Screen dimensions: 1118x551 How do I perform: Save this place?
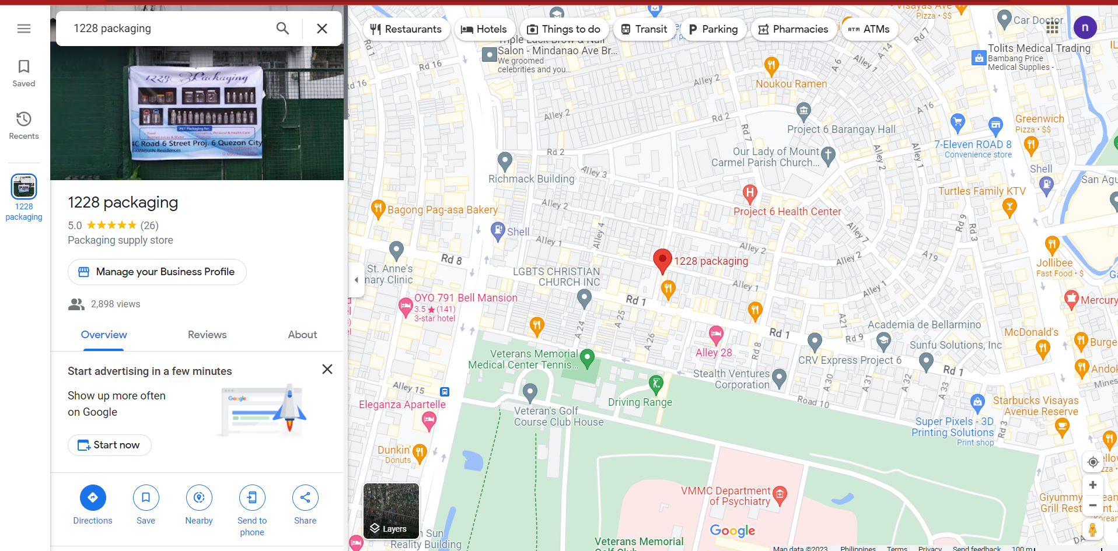(146, 505)
